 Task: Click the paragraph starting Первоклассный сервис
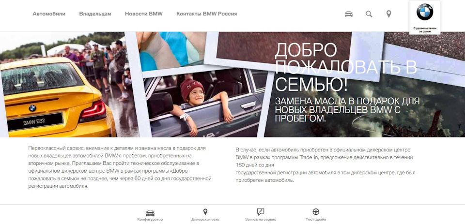pyautogui.click(x=120, y=167)
